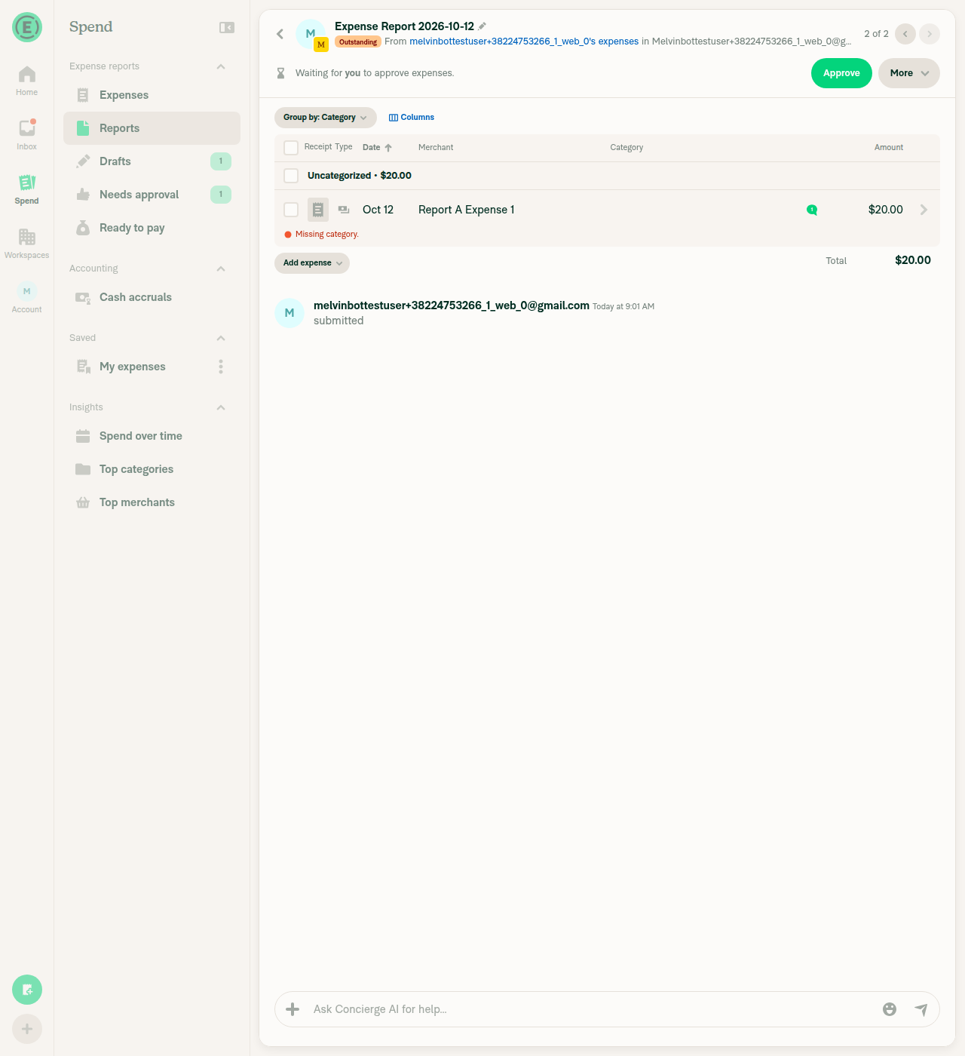Collapse the Accounting section
The image size is (965, 1056).
tap(221, 269)
